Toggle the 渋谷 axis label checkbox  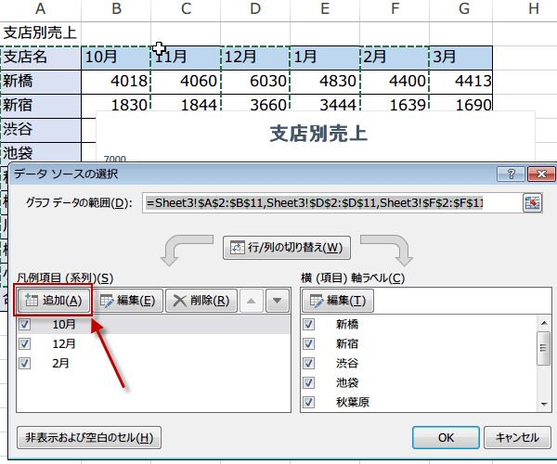pos(308,363)
